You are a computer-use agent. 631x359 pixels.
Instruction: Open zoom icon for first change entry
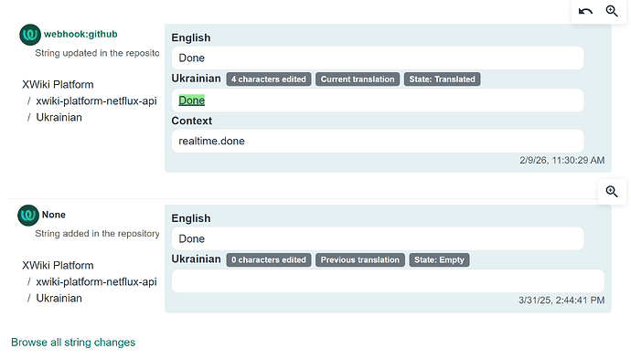click(612, 11)
